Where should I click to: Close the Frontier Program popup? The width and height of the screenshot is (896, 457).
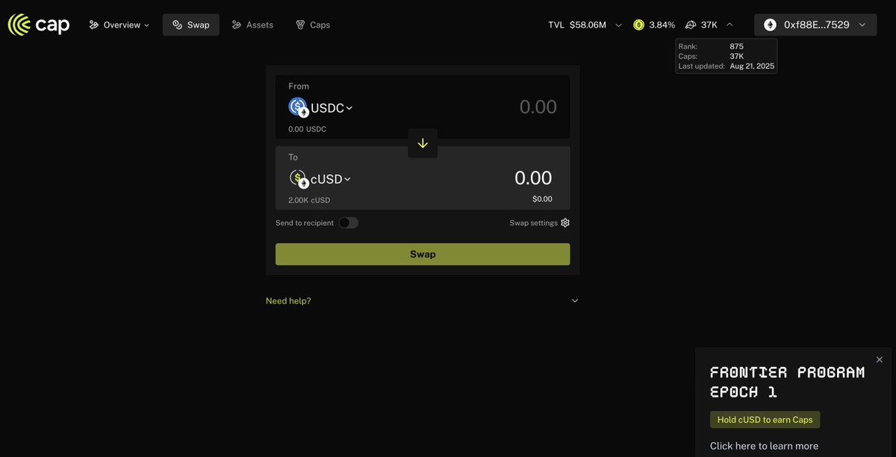(x=879, y=359)
